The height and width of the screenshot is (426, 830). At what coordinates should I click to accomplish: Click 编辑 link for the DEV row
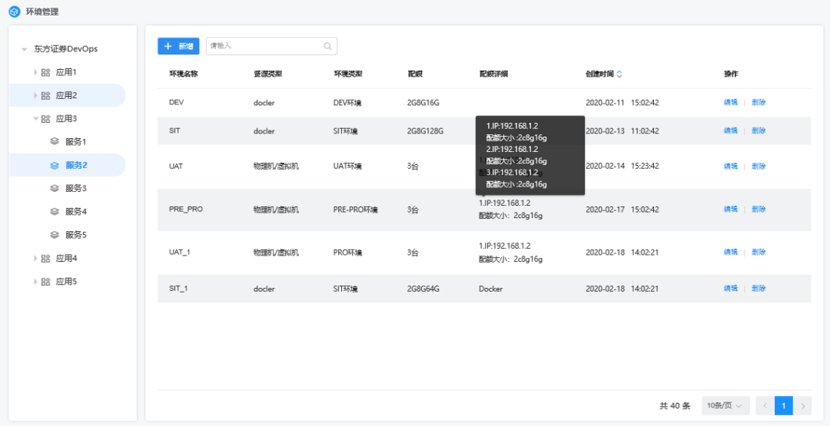pos(730,102)
